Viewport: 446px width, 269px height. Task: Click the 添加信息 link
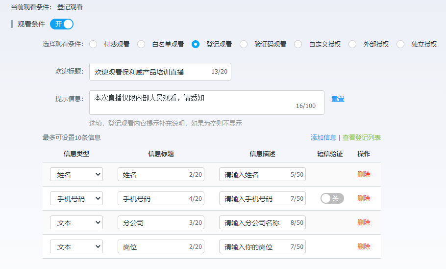[323, 138]
